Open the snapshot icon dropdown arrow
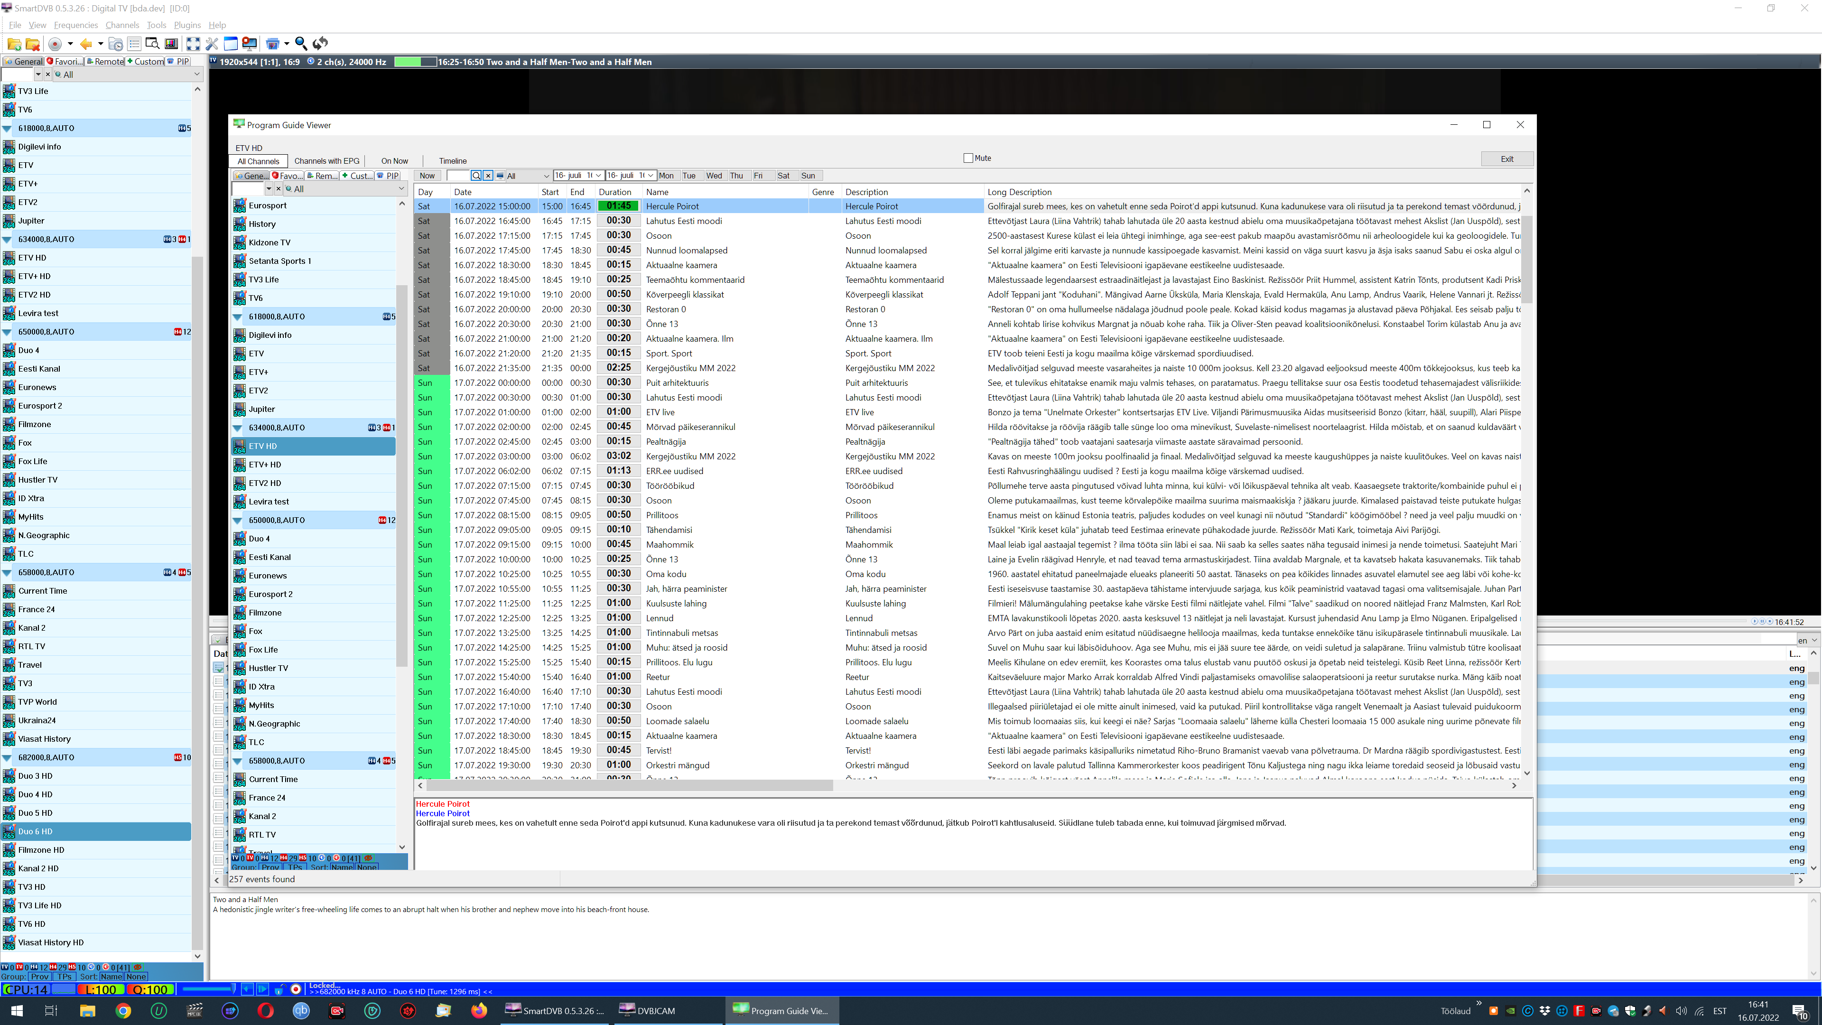 (x=287, y=44)
